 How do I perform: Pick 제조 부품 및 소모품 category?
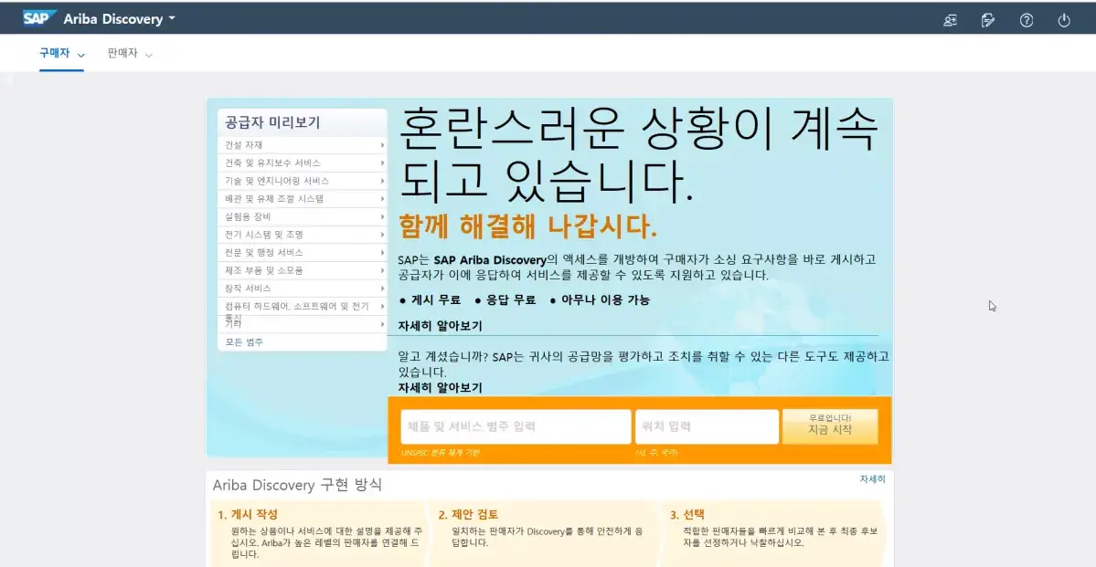click(263, 270)
